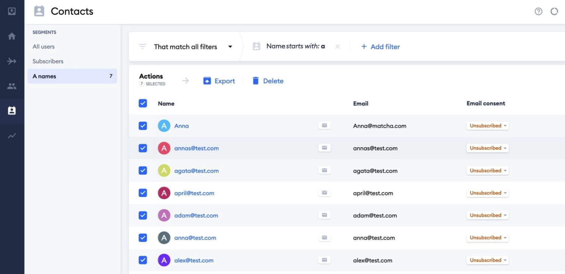The height and width of the screenshot is (274, 565).
Task: Expand Unsubscribed dropdown for Anna@matcha.com
Action: (x=487, y=126)
